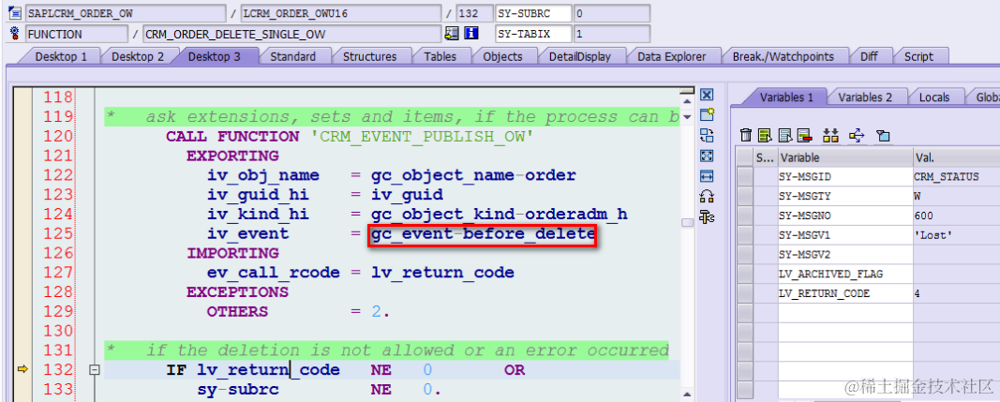
Task: Click the save layout icon with down arrows
Action: (830, 135)
